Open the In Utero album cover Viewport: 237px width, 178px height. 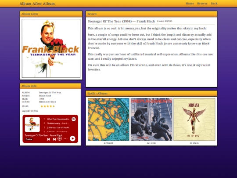pyautogui.click(x=194, y=120)
